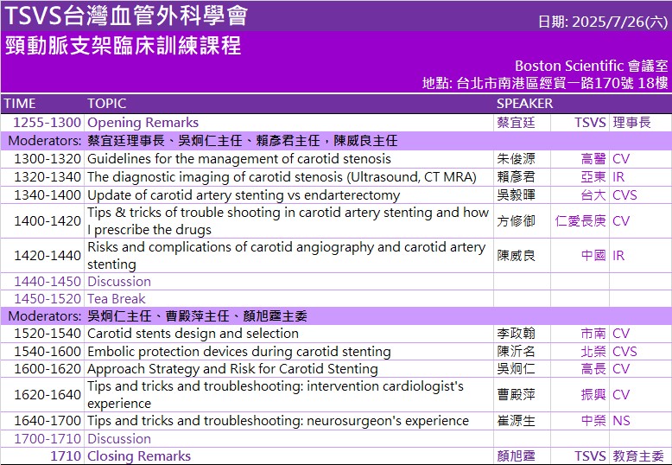The image size is (672, 465).
Task: Select the 1340-1400 time cell
Action: (48, 195)
